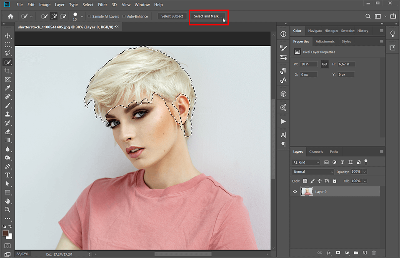The width and height of the screenshot is (400, 258).
Task: Click the Add Layer Mask icon
Action: (338, 253)
